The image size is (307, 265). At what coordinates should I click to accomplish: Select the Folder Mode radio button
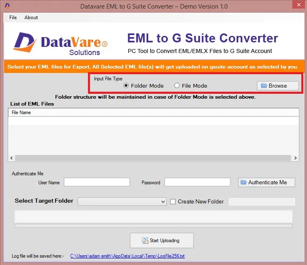(x=126, y=86)
